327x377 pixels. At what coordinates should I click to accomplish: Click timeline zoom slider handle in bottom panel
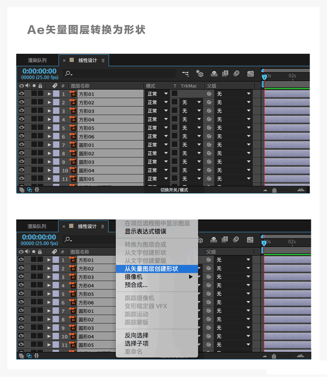tap(274, 356)
